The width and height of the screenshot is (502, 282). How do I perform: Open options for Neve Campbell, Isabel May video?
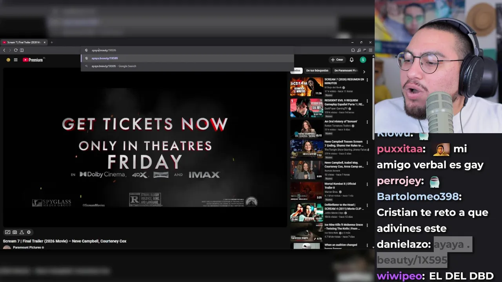pos(367,163)
